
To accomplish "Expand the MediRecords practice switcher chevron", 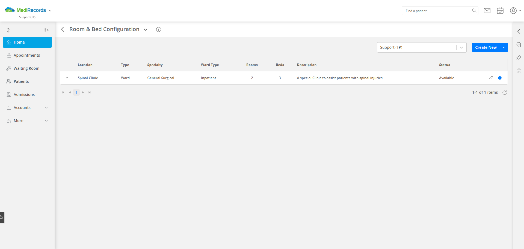I will (50, 11).
